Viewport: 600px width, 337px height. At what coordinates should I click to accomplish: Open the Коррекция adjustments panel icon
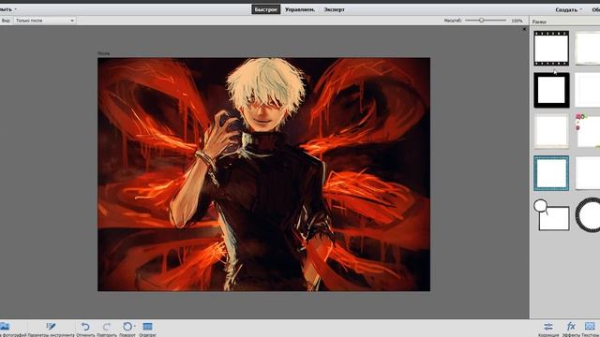point(548,327)
